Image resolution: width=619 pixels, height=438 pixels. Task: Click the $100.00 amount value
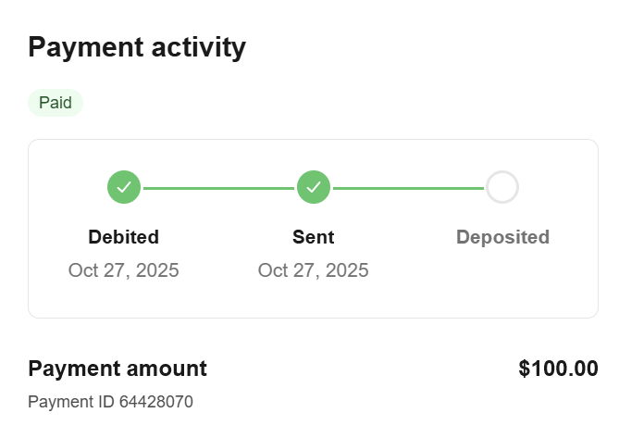click(x=558, y=369)
